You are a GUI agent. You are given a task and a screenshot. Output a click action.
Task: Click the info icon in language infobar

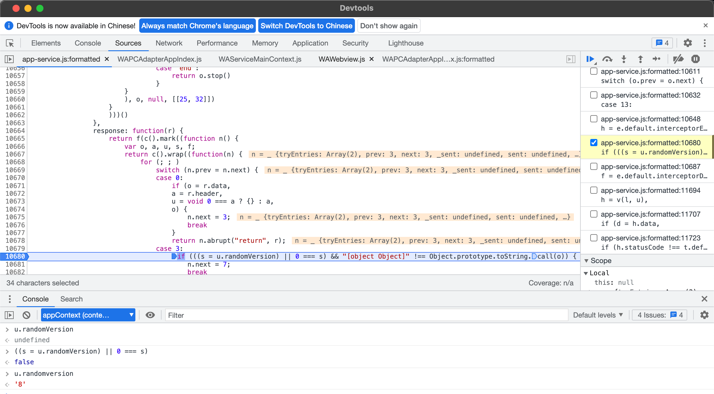coord(9,26)
